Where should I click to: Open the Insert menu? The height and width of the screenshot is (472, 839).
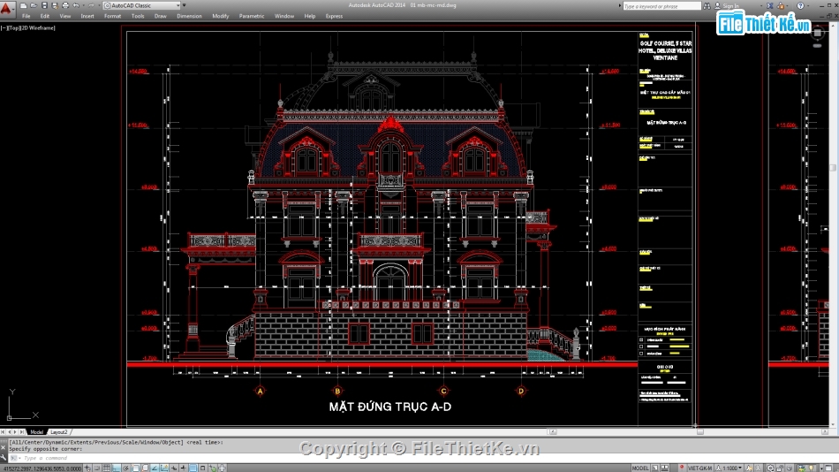coord(87,16)
